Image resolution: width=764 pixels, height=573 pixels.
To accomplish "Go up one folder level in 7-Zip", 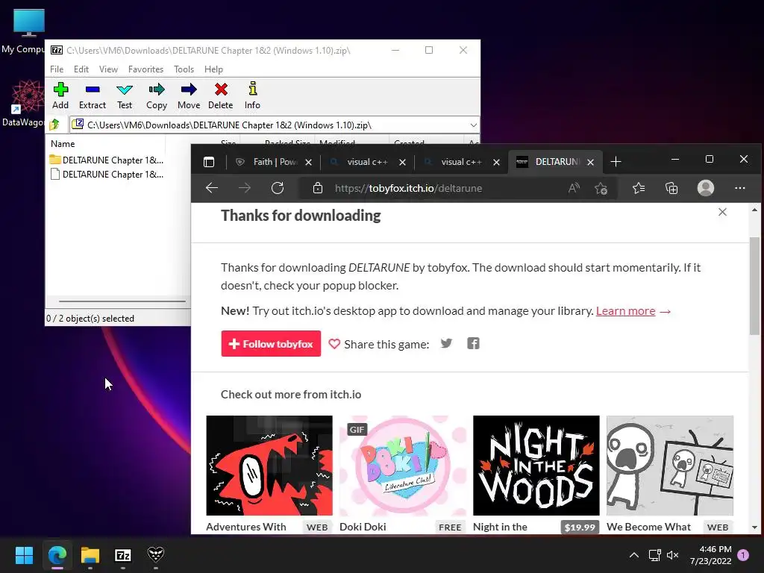I will pyautogui.click(x=54, y=125).
